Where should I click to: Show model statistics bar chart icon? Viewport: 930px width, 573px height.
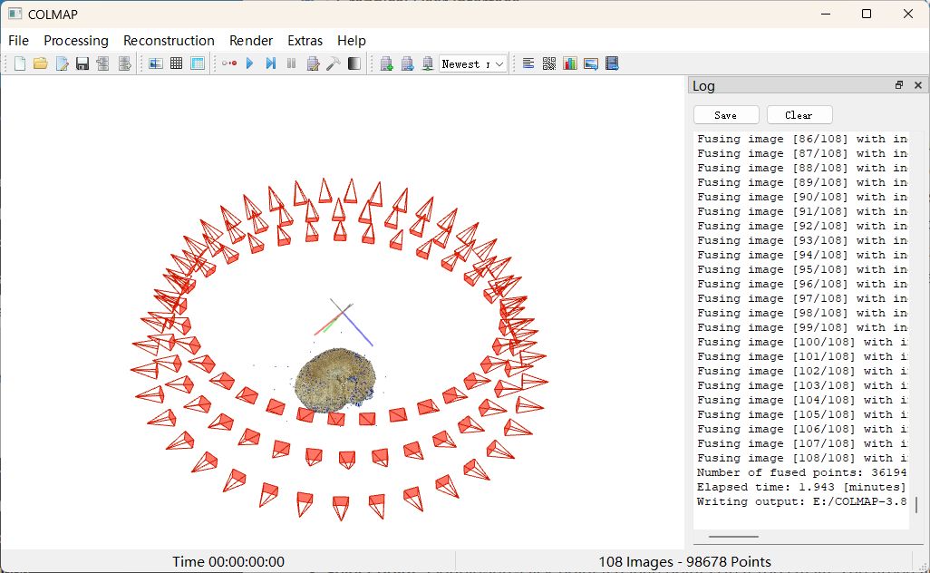coord(570,63)
